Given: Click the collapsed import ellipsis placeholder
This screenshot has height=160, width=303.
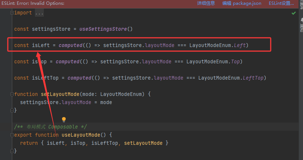Looking at the screenshot, I should tap(39, 13).
